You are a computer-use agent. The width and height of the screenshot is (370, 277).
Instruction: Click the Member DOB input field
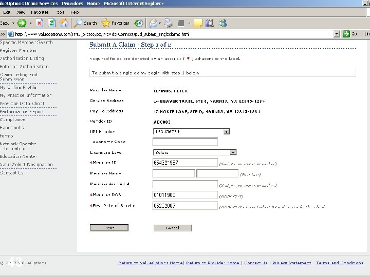(x=185, y=195)
